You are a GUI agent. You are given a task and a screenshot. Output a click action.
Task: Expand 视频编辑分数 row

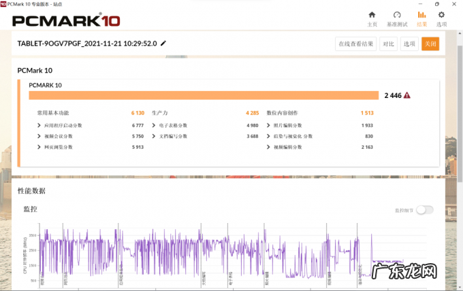[x=268, y=147]
